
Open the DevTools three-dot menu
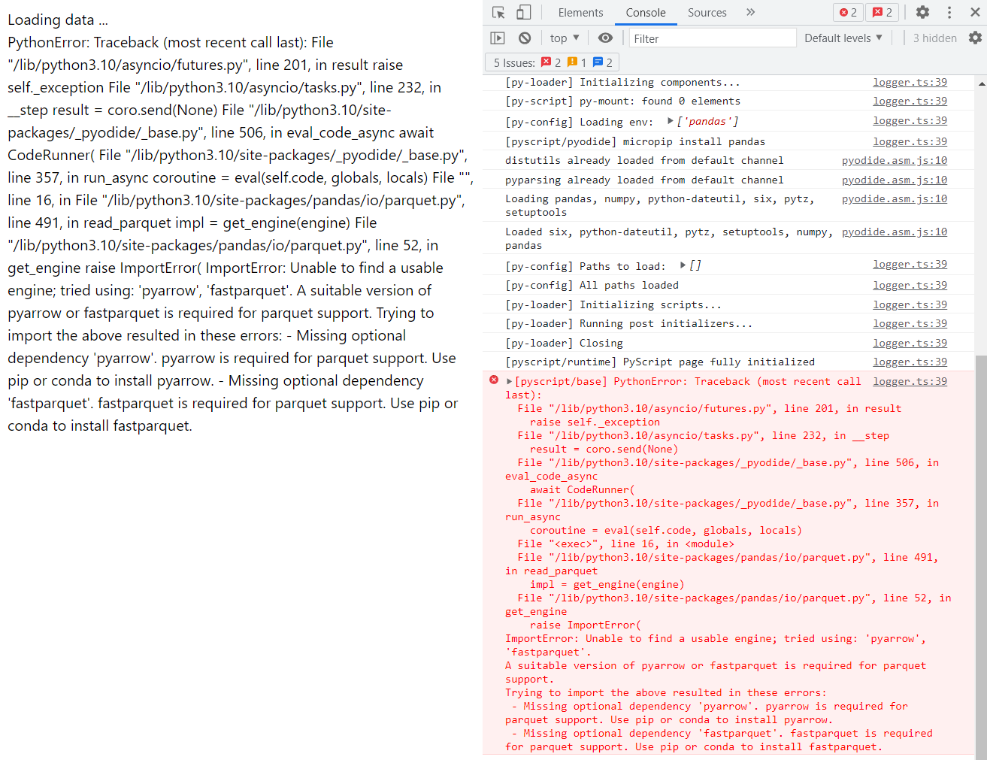[x=949, y=13]
